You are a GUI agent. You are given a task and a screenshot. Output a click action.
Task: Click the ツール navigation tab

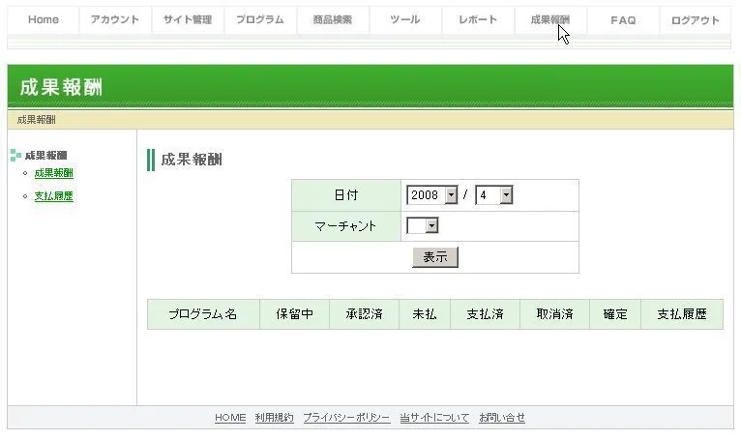pos(405,20)
